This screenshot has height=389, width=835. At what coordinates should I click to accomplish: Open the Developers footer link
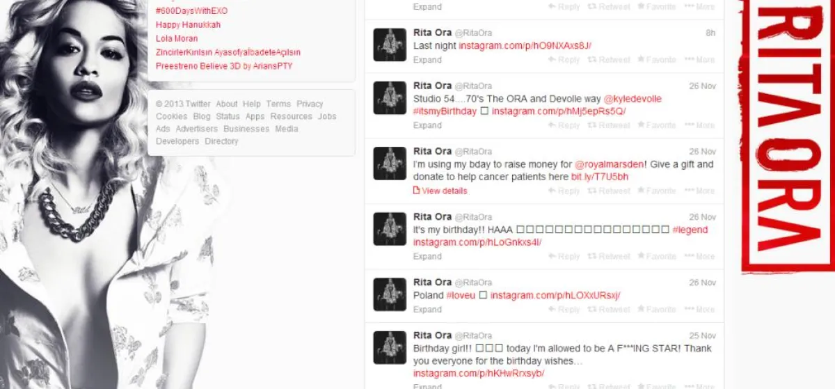click(x=177, y=141)
